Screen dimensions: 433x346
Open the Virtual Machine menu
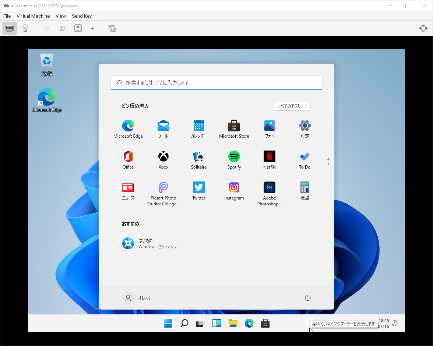33,16
